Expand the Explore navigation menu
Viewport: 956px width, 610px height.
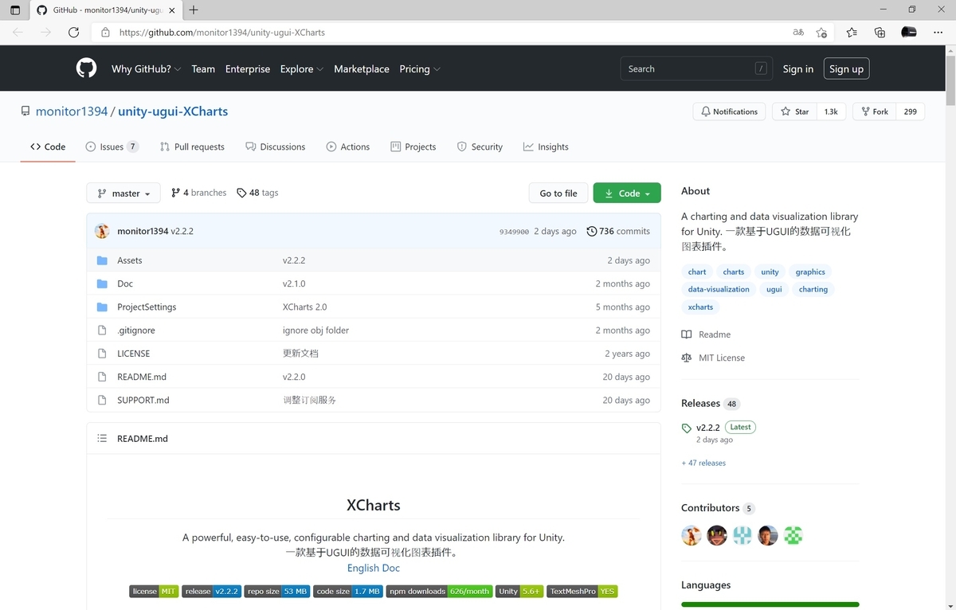(301, 69)
